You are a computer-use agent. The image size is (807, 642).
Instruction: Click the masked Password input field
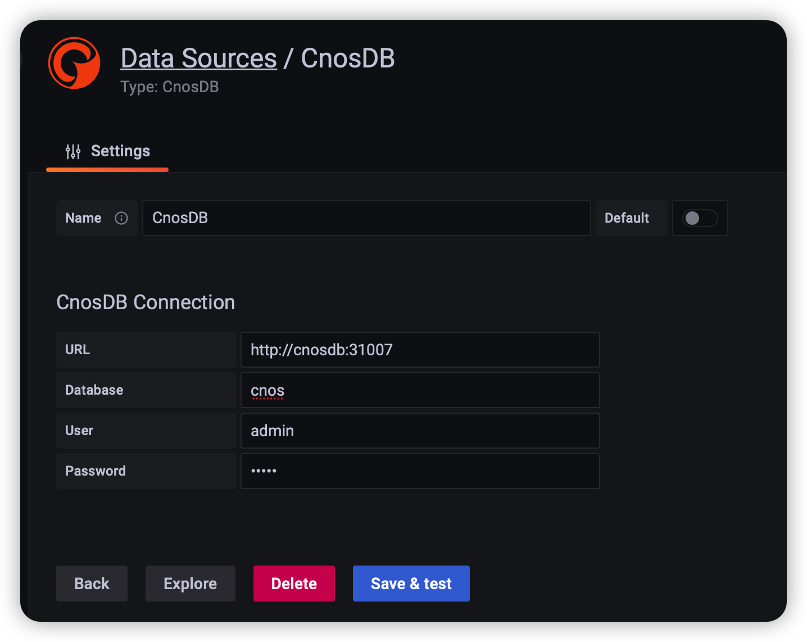[420, 471]
